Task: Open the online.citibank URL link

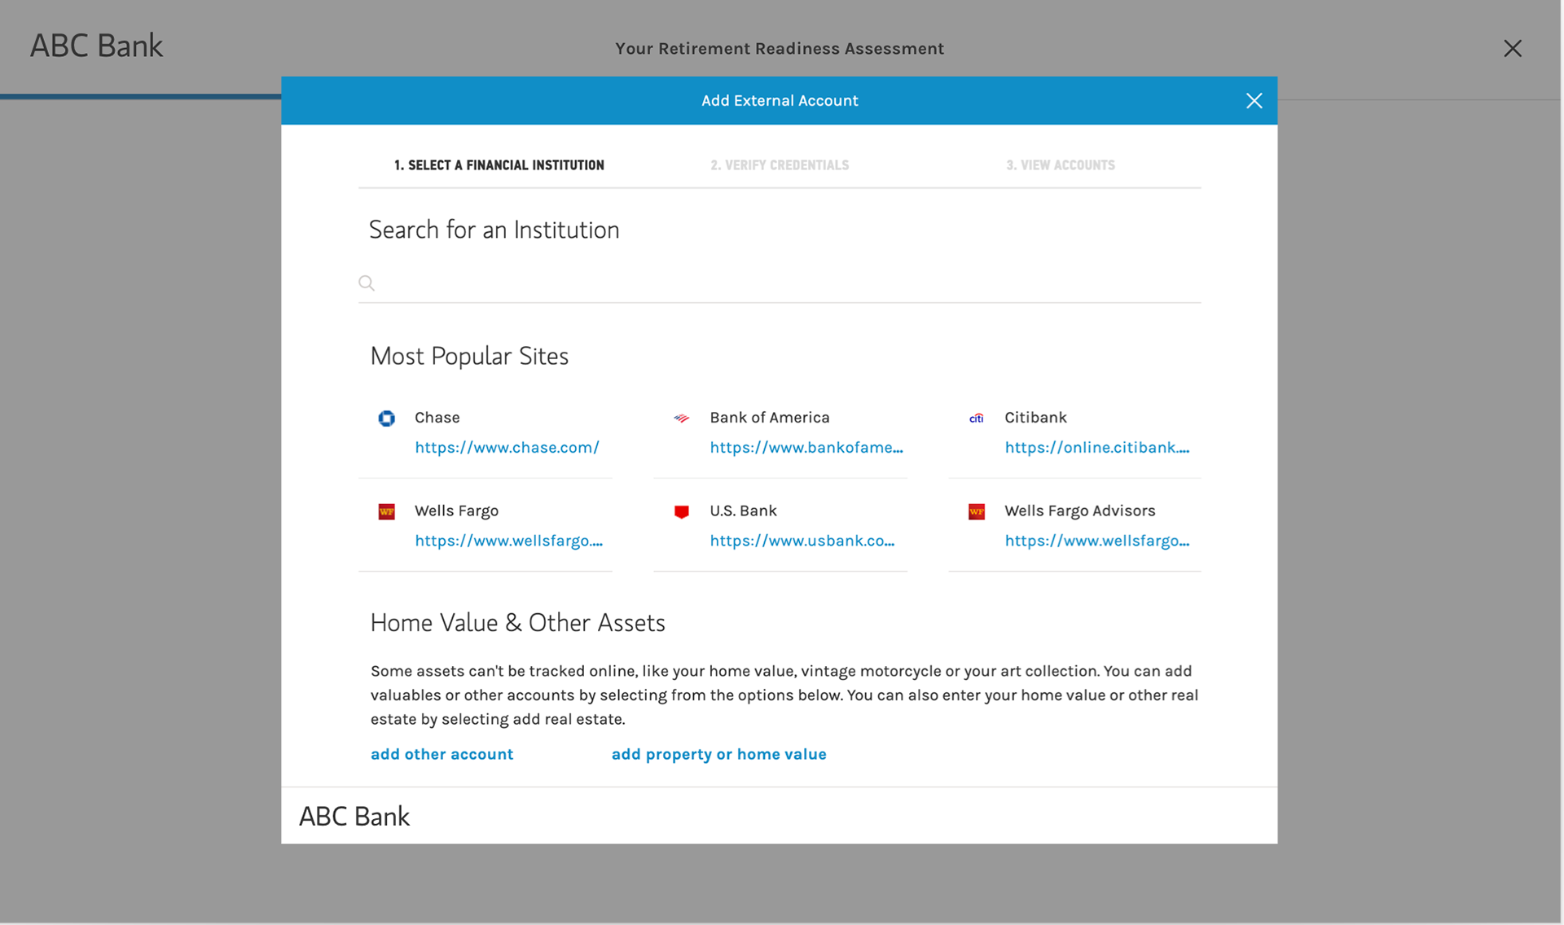Action: tap(1097, 447)
